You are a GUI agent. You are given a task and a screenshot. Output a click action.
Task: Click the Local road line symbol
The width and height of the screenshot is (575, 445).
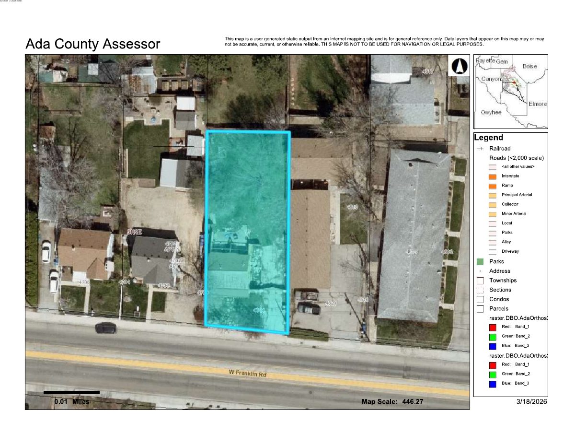[x=493, y=223]
